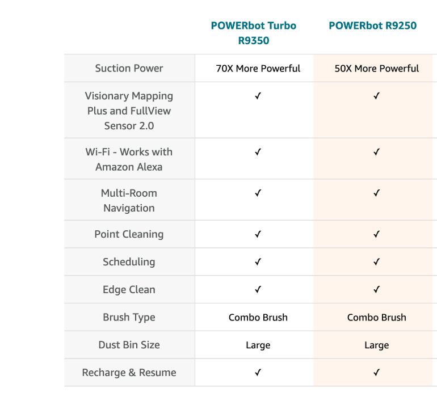Select the 50X More Powerful cell
The width and height of the screenshot is (437, 397).
[377, 69]
